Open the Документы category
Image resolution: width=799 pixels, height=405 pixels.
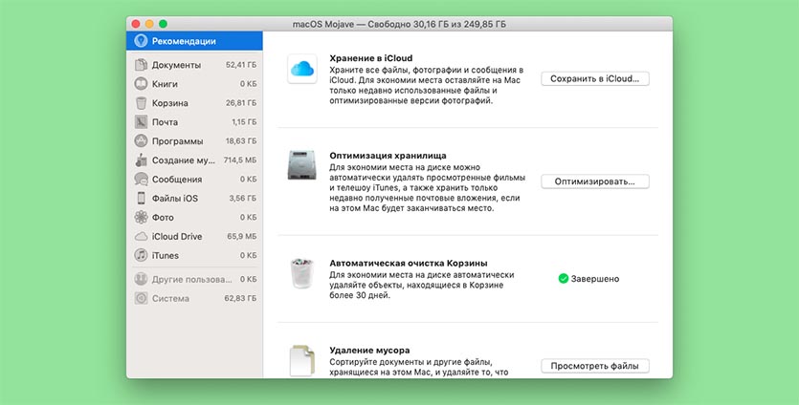coord(194,65)
